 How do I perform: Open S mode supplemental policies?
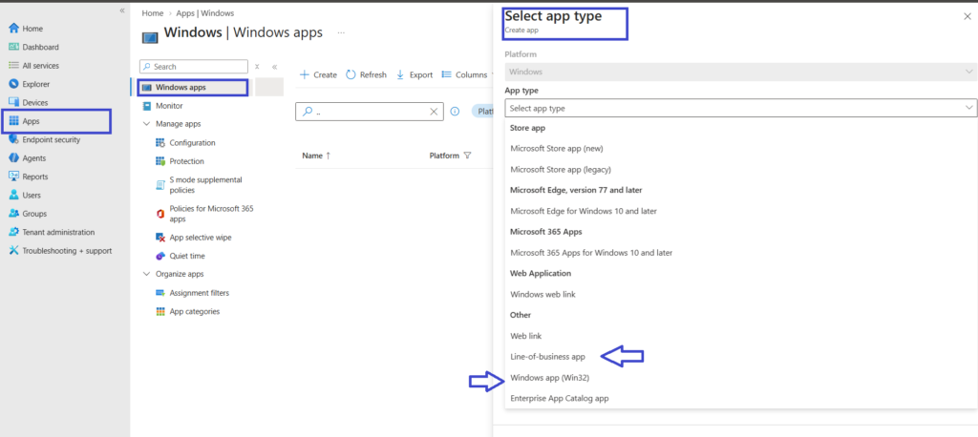[x=206, y=184]
